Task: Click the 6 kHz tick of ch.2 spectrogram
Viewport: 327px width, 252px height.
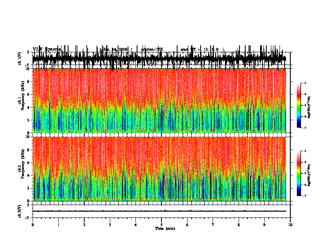Action: pos(29,163)
